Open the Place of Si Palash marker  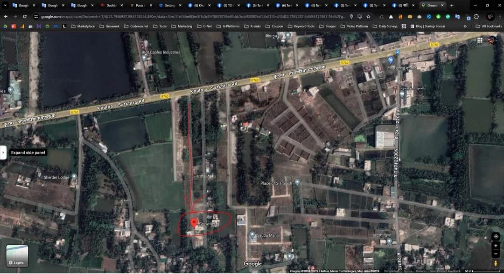pos(297,183)
